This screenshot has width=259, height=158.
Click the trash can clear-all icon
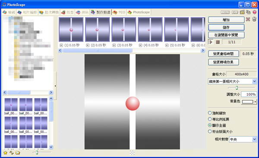[x=254, y=19]
